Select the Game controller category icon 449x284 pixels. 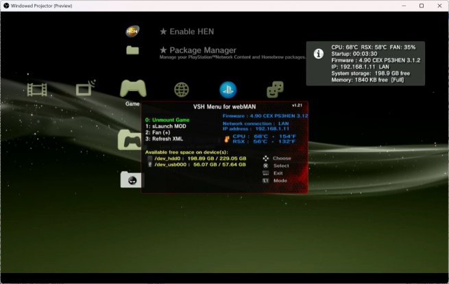coord(132,88)
